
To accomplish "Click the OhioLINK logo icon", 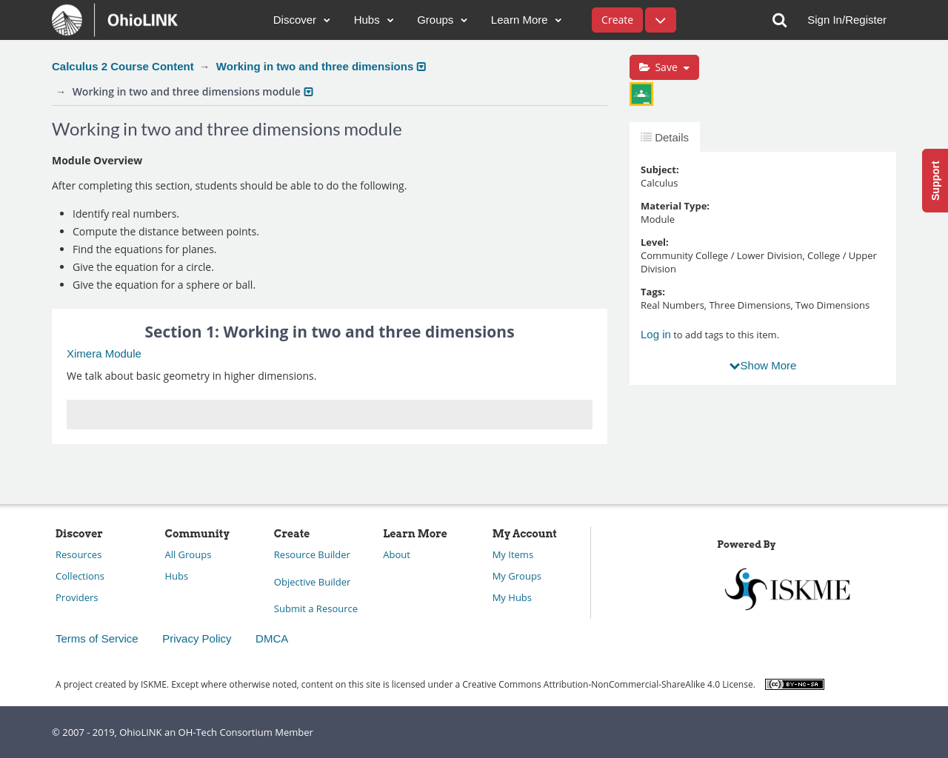I will click(67, 20).
